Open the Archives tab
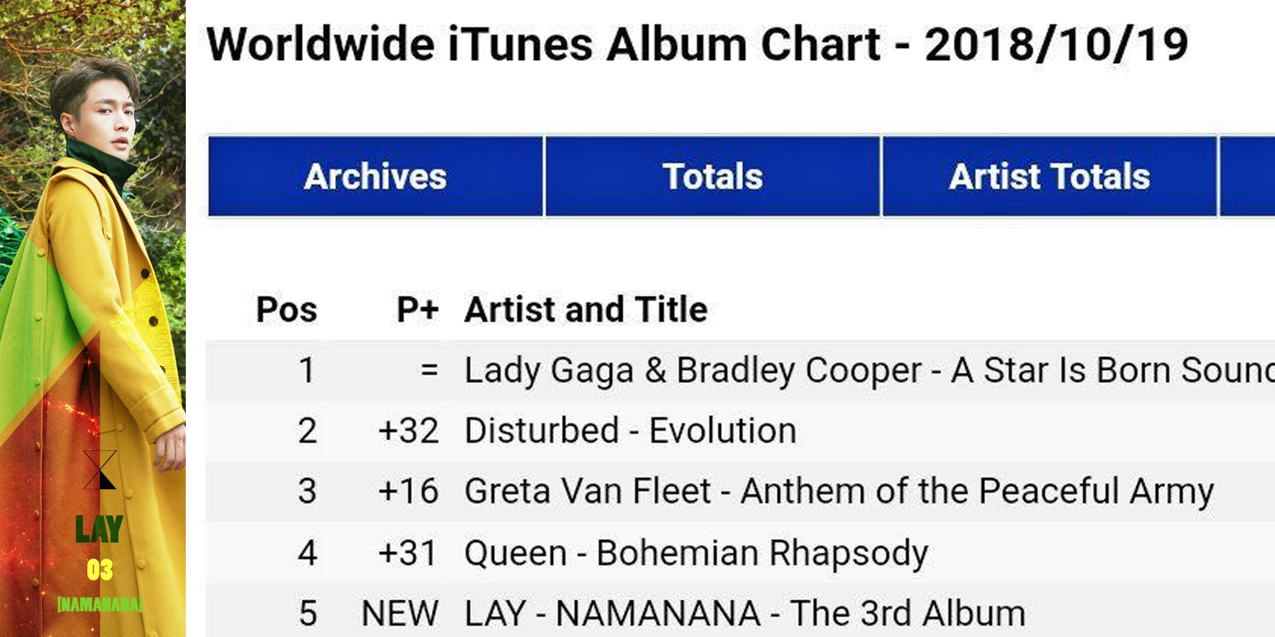1275x637 pixels. (375, 176)
